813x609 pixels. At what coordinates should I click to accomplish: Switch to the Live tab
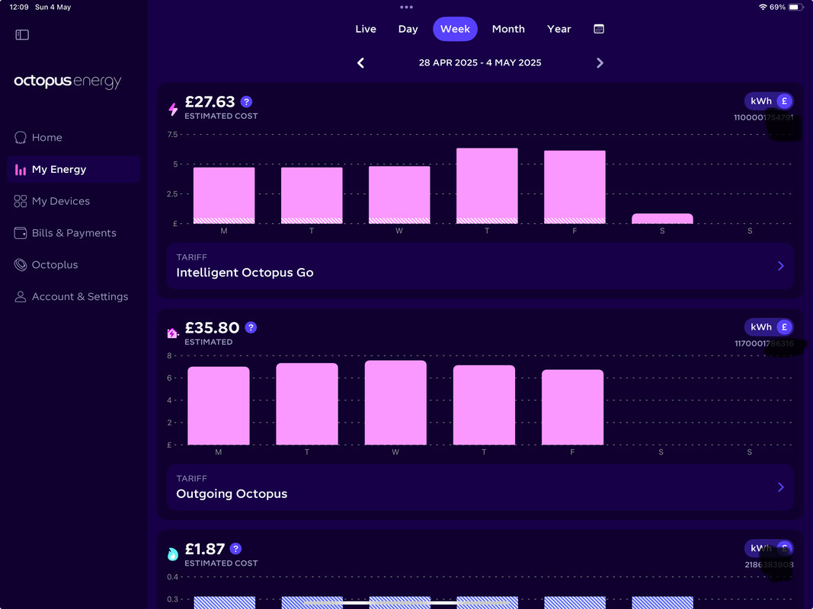pos(366,29)
